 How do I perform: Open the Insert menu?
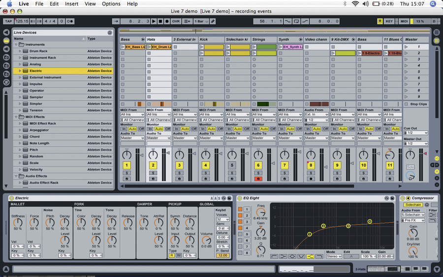tap(71, 3)
